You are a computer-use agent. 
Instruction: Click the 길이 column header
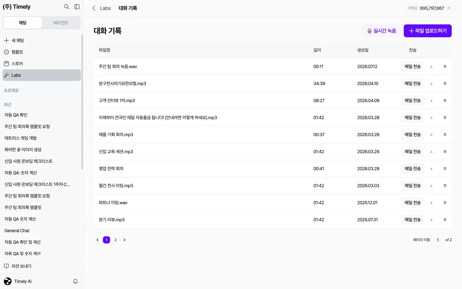pos(317,50)
